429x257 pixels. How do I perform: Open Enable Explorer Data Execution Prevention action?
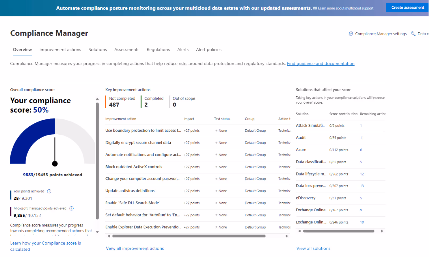click(143, 227)
